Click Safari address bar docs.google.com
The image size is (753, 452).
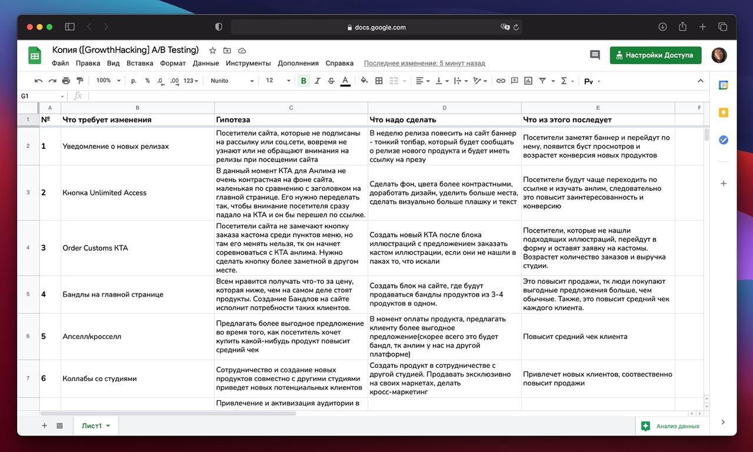coord(376,27)
